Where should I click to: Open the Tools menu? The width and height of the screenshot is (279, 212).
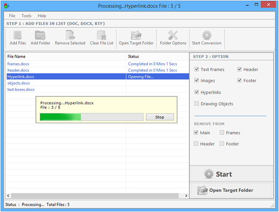click(x=26, y=16)
